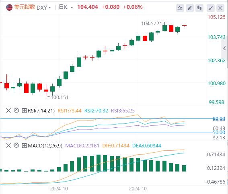Click the candlestick chart style icon

tap(199, 8)
